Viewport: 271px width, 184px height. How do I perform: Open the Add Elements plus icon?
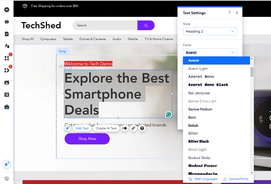pos(7,10)
